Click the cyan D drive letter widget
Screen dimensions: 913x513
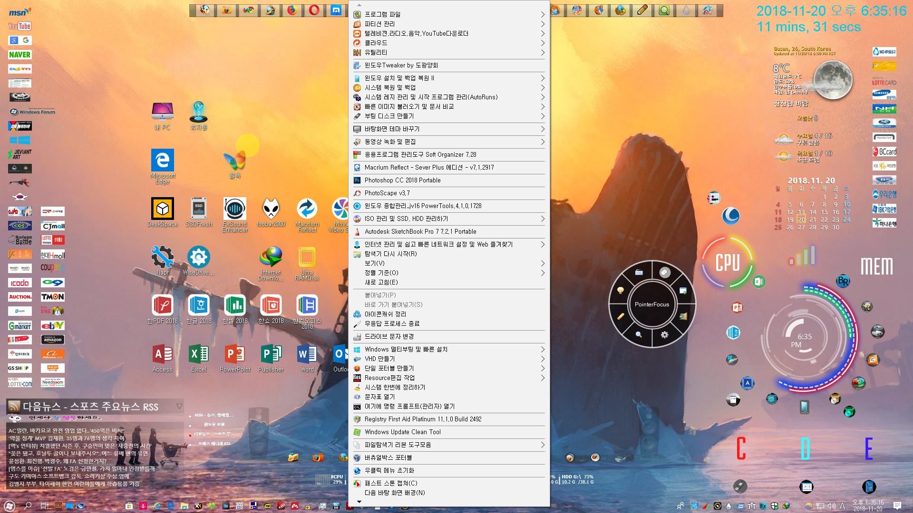coord(805,448)
